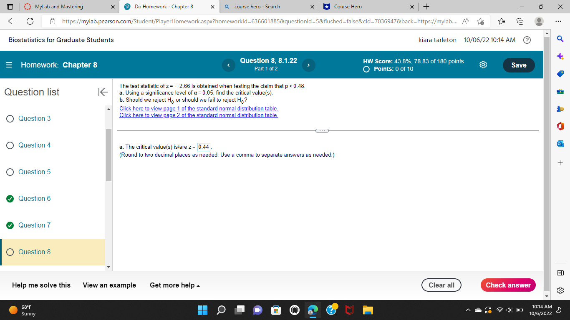The image size is (570, 320).
Task: Open Outlook from the Edge sidebar
Action: (x=560, y=144)
